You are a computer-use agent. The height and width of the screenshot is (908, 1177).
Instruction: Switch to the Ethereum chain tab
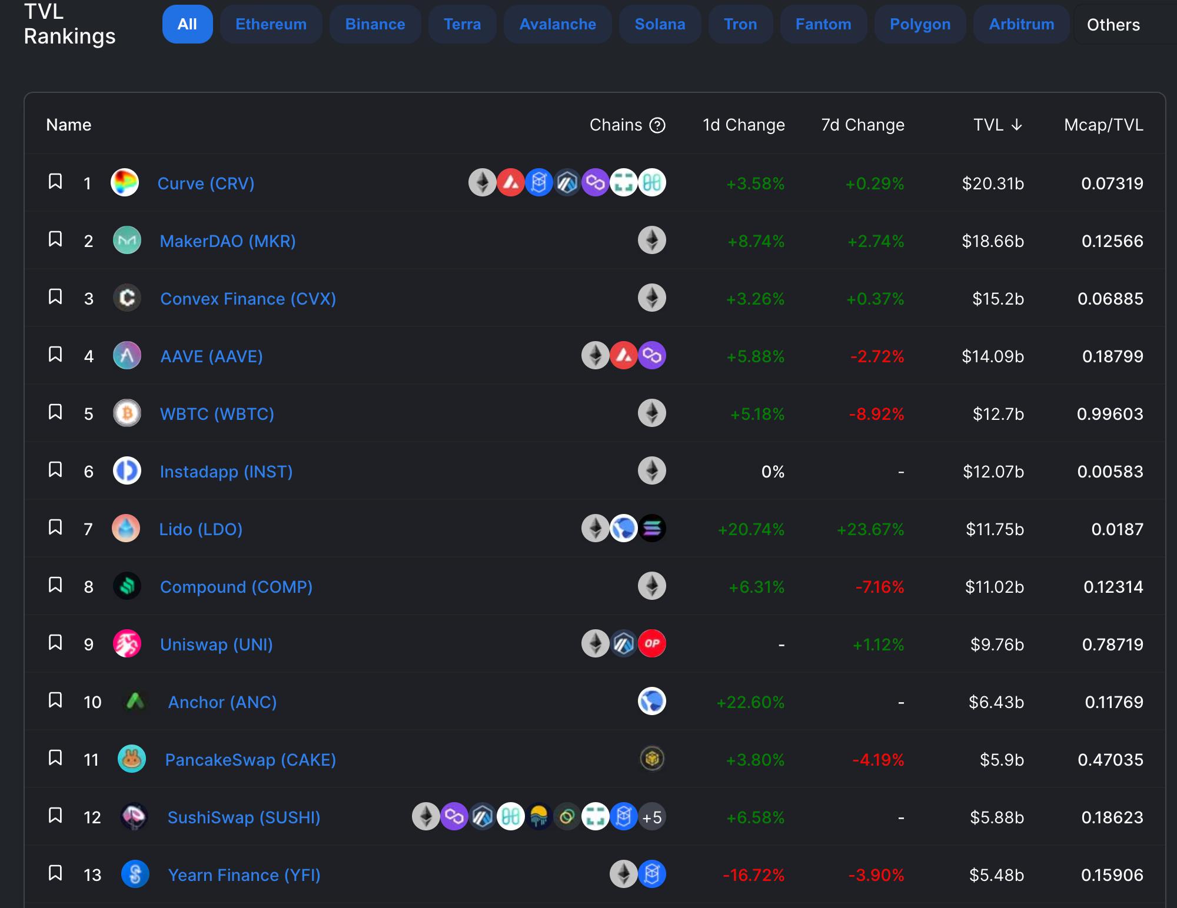click(271, 24)
